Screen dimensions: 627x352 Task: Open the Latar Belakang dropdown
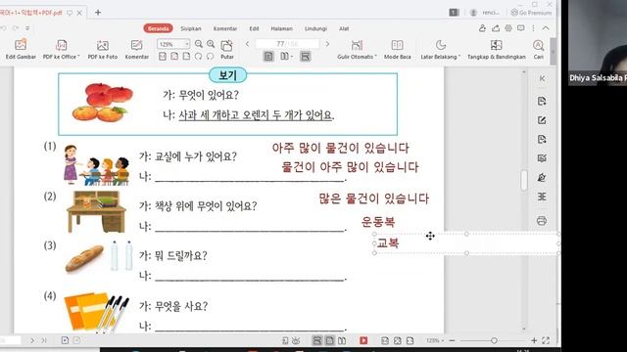[x=440, y=50]
